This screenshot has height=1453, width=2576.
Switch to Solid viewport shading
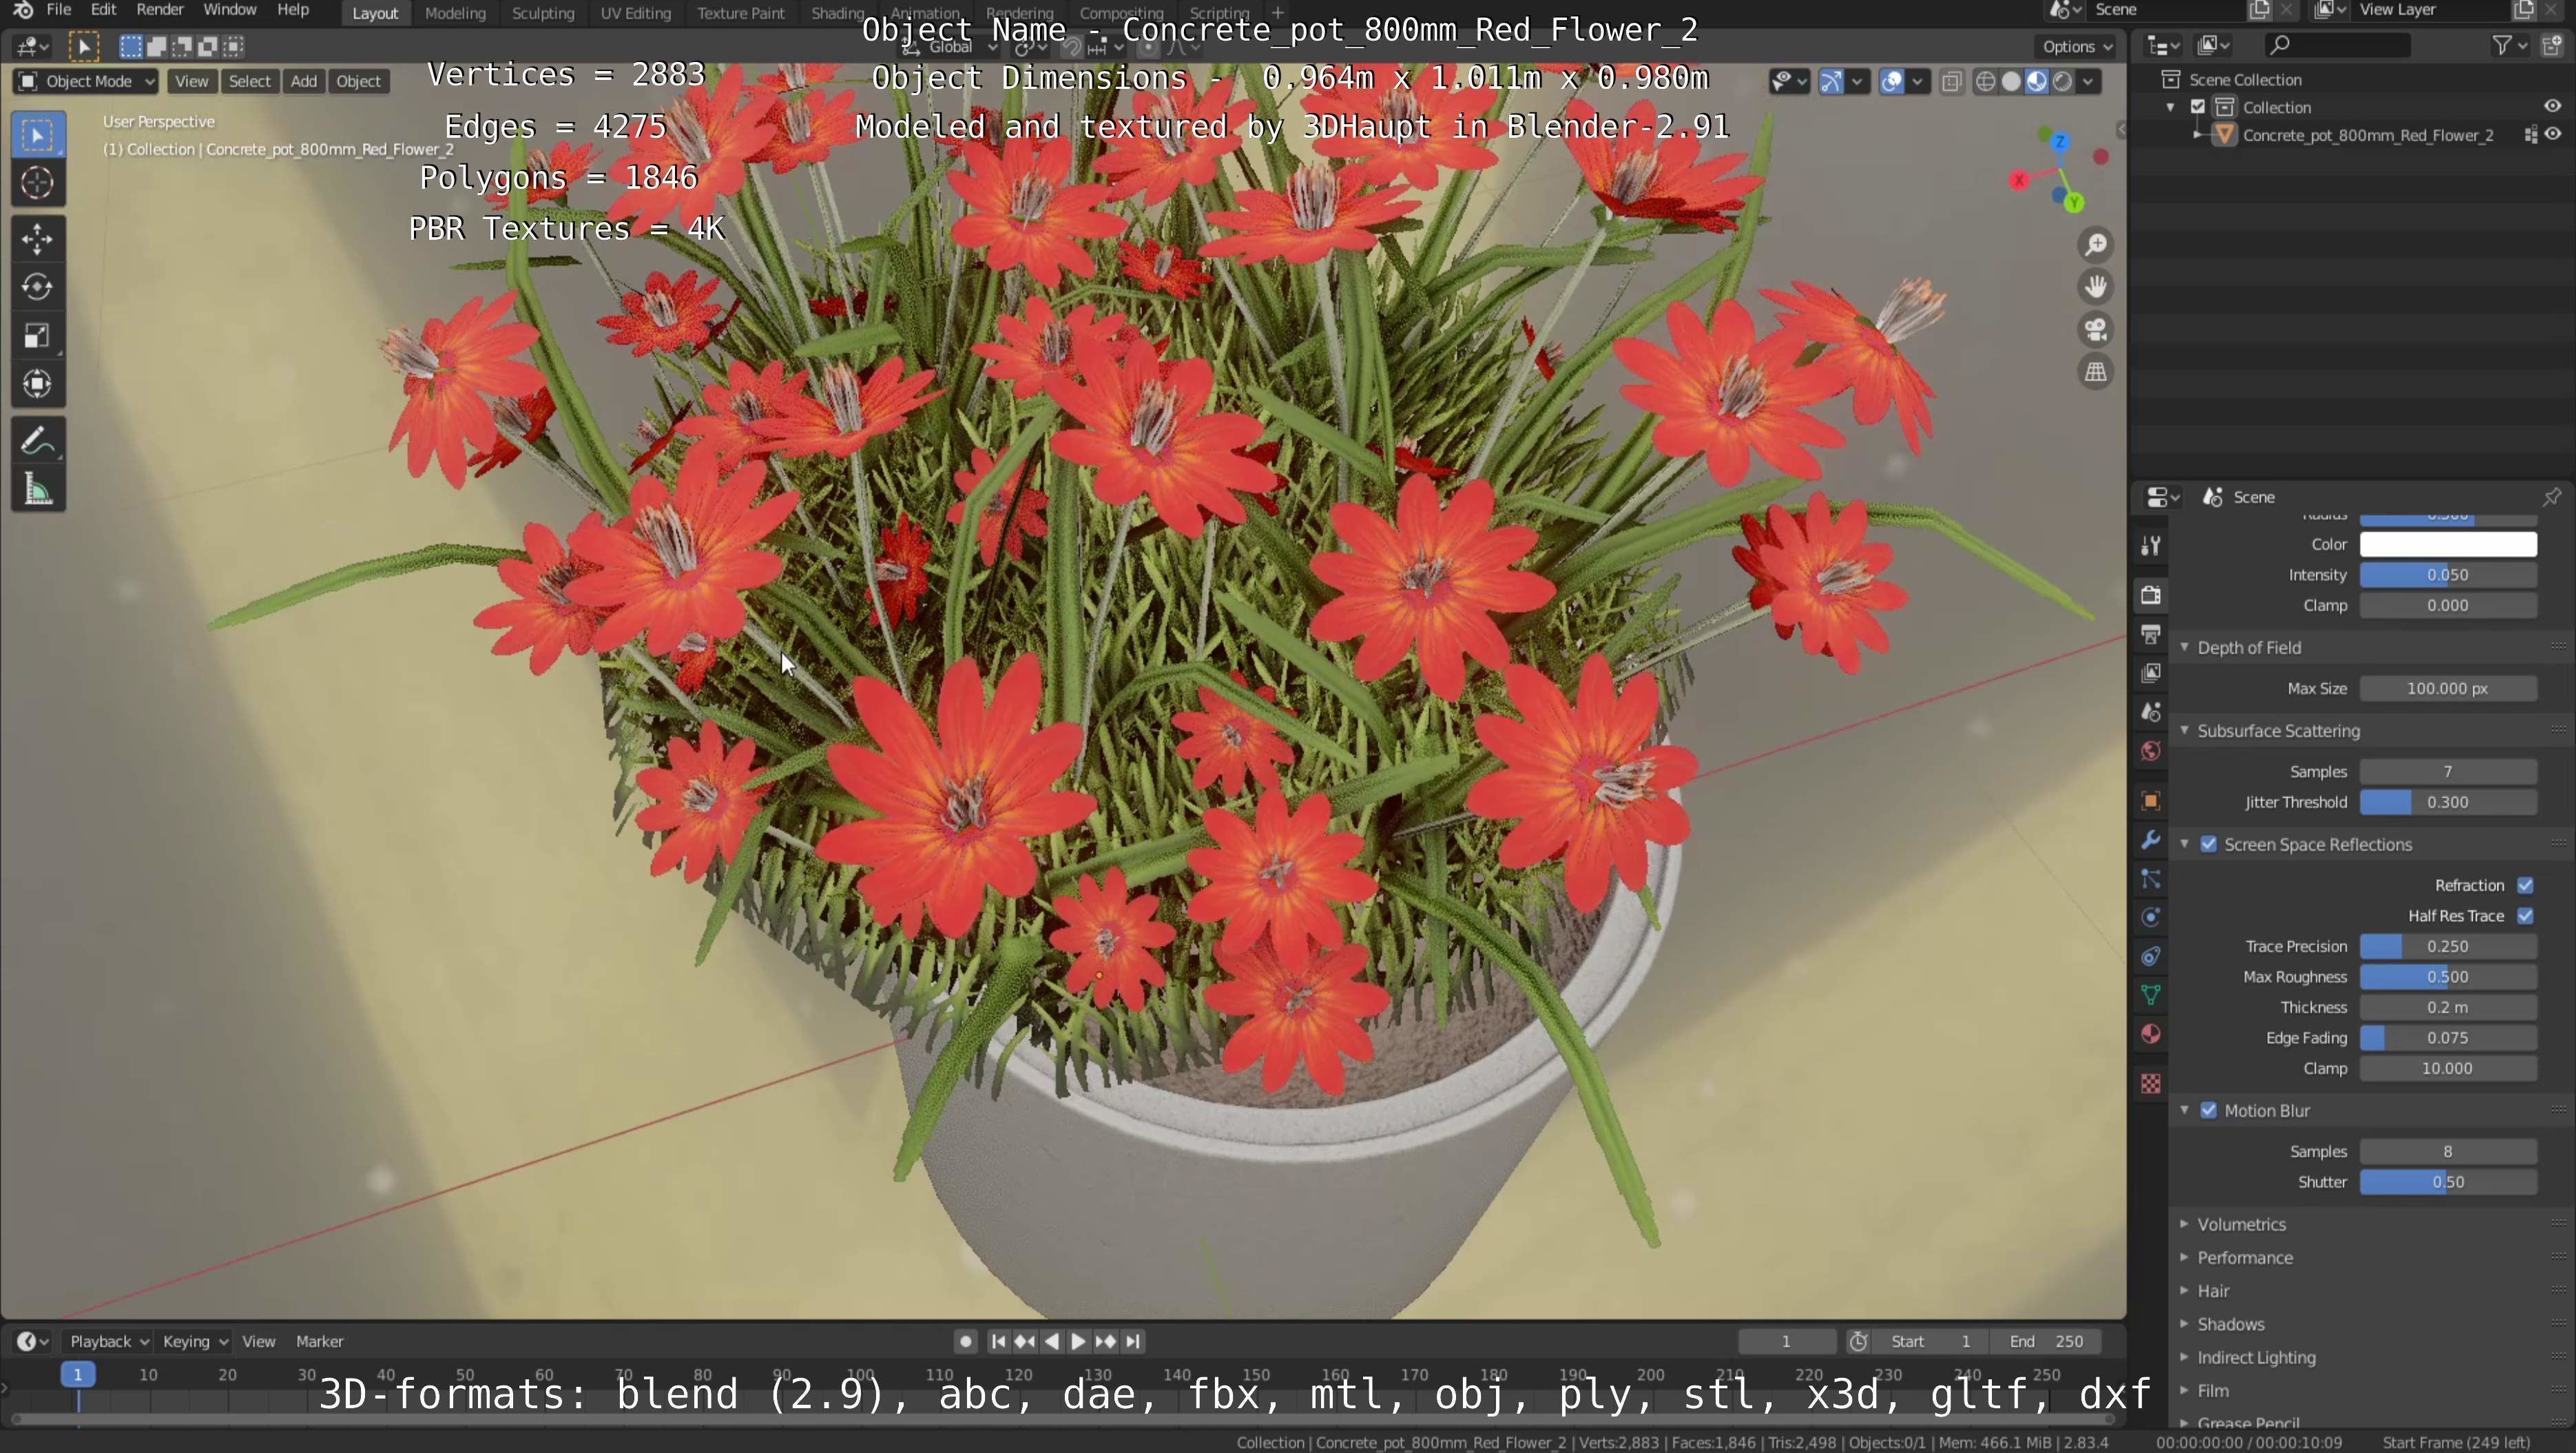pos(2011,82)
